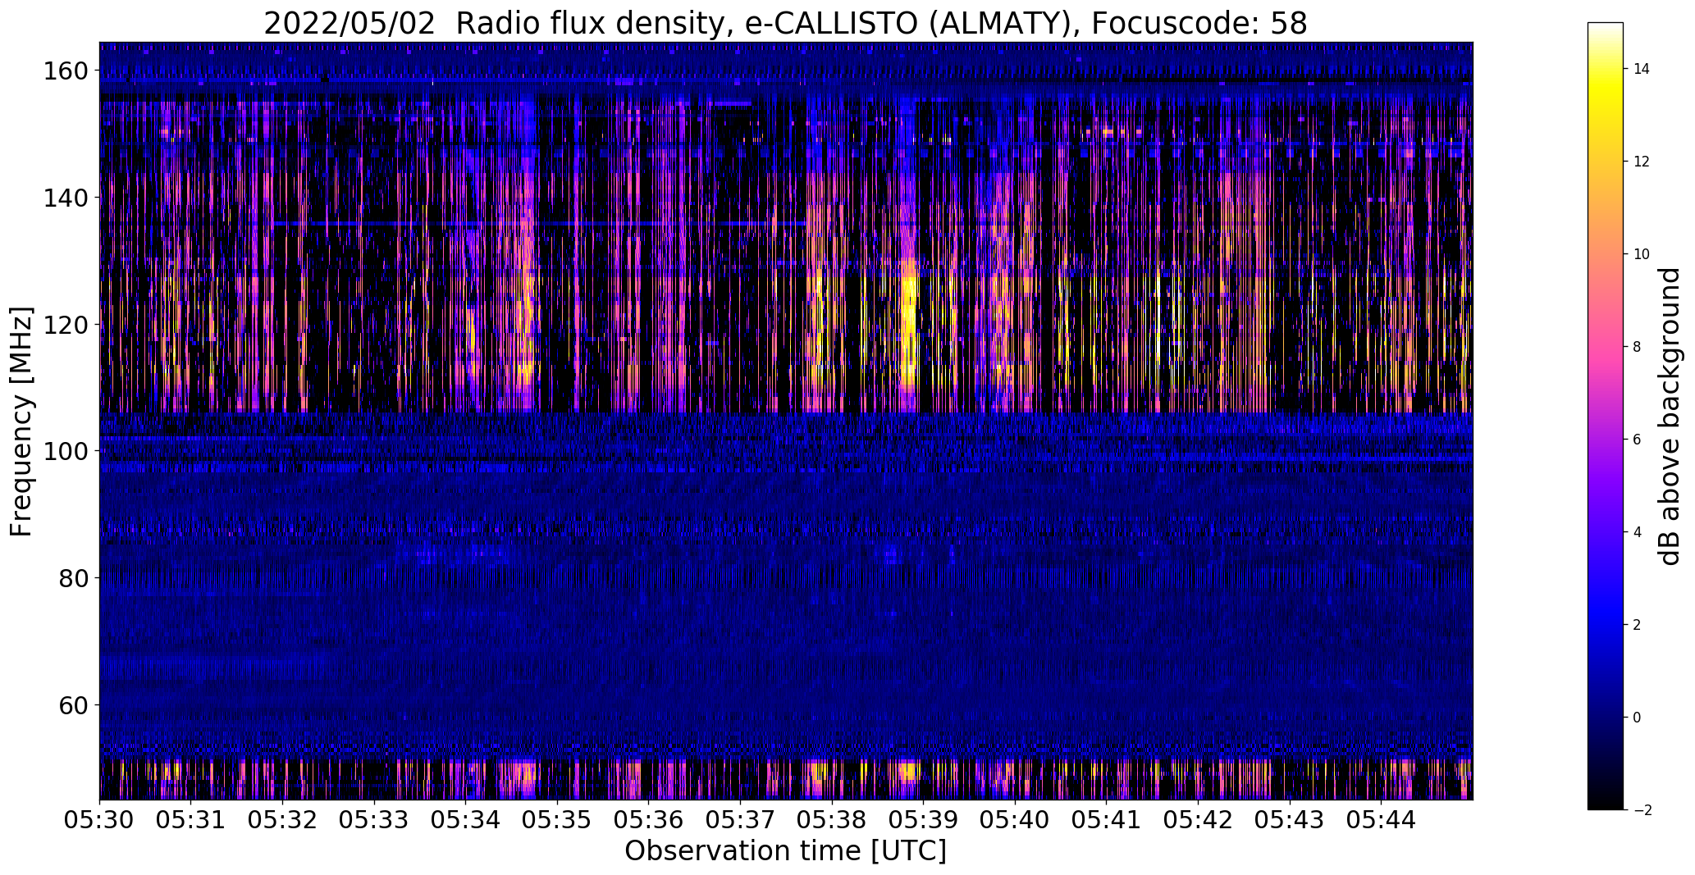
Task: Click the 120 frequency tick label
Action: [x=66, y=325]
